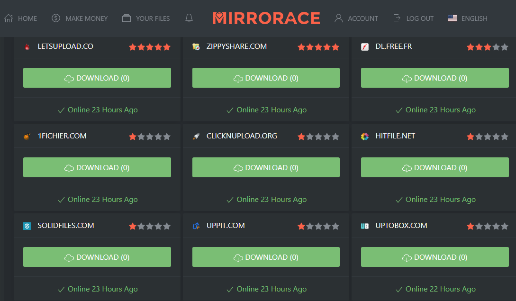Viewport: 516px width, 301px height.
Task: Open Your Files in the navbar
Action: click(x=146, y=18)
